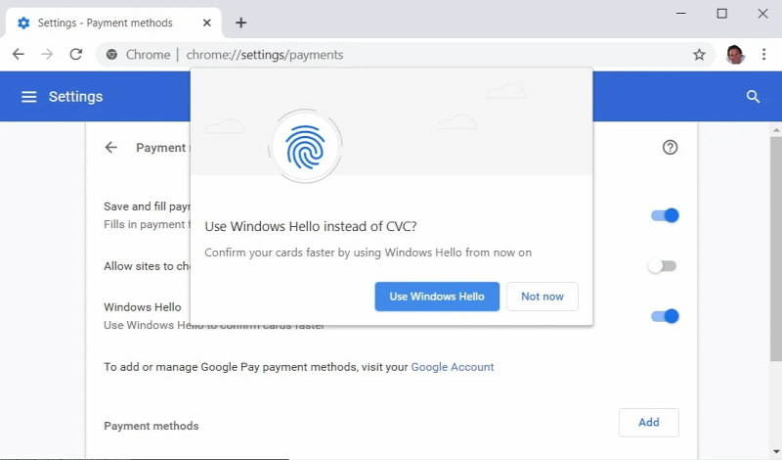Dismiss dialog with Not now
The image size is (782, 460).
coord(543,297)
